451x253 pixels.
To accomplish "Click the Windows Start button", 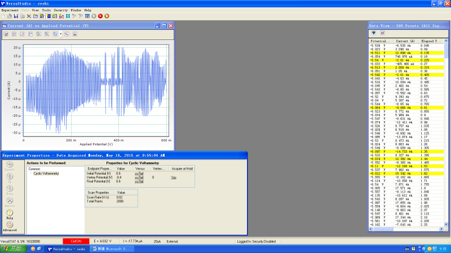I will tap(14, 248).
